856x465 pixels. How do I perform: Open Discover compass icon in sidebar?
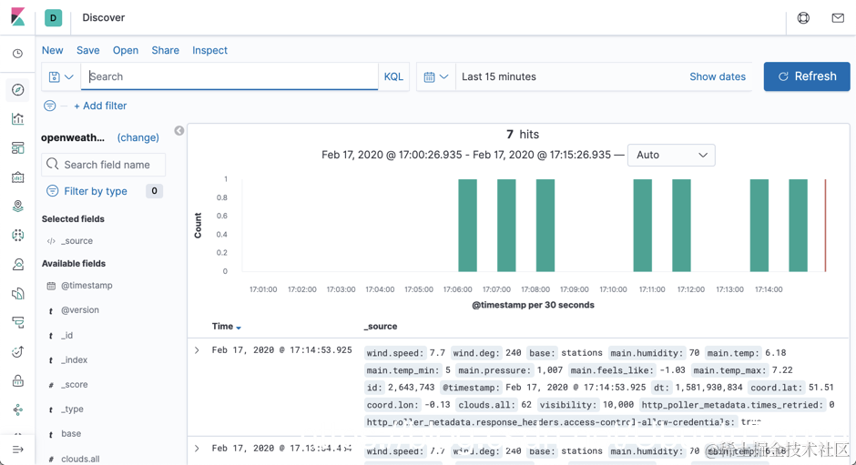(x=18, y=89)
